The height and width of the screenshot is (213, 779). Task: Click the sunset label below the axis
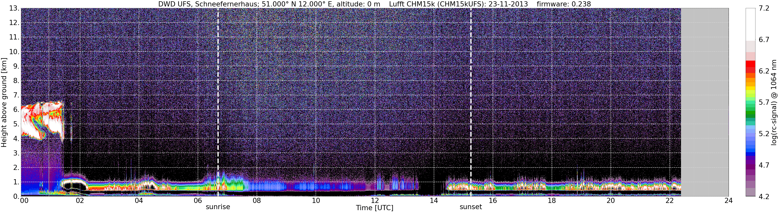(x=471, y=207)
